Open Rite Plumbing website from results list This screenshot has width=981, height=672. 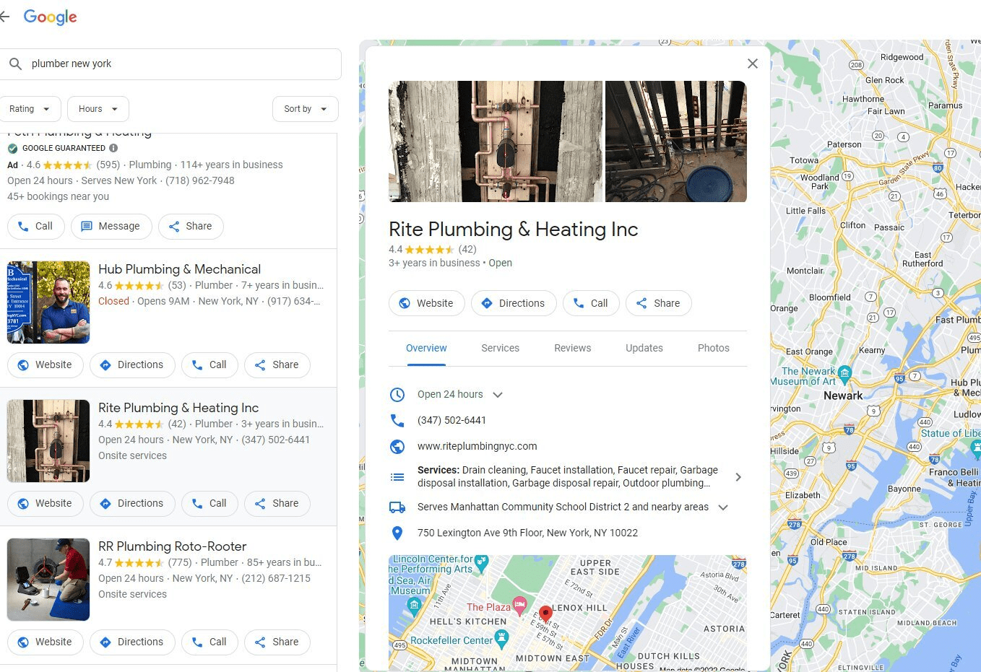click(x=46, y=503)
